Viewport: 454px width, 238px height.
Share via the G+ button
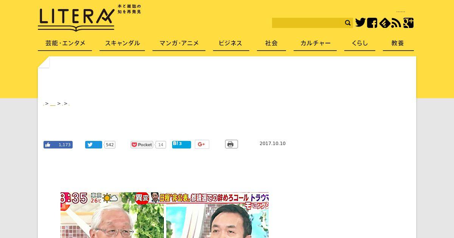coord(202,144)
